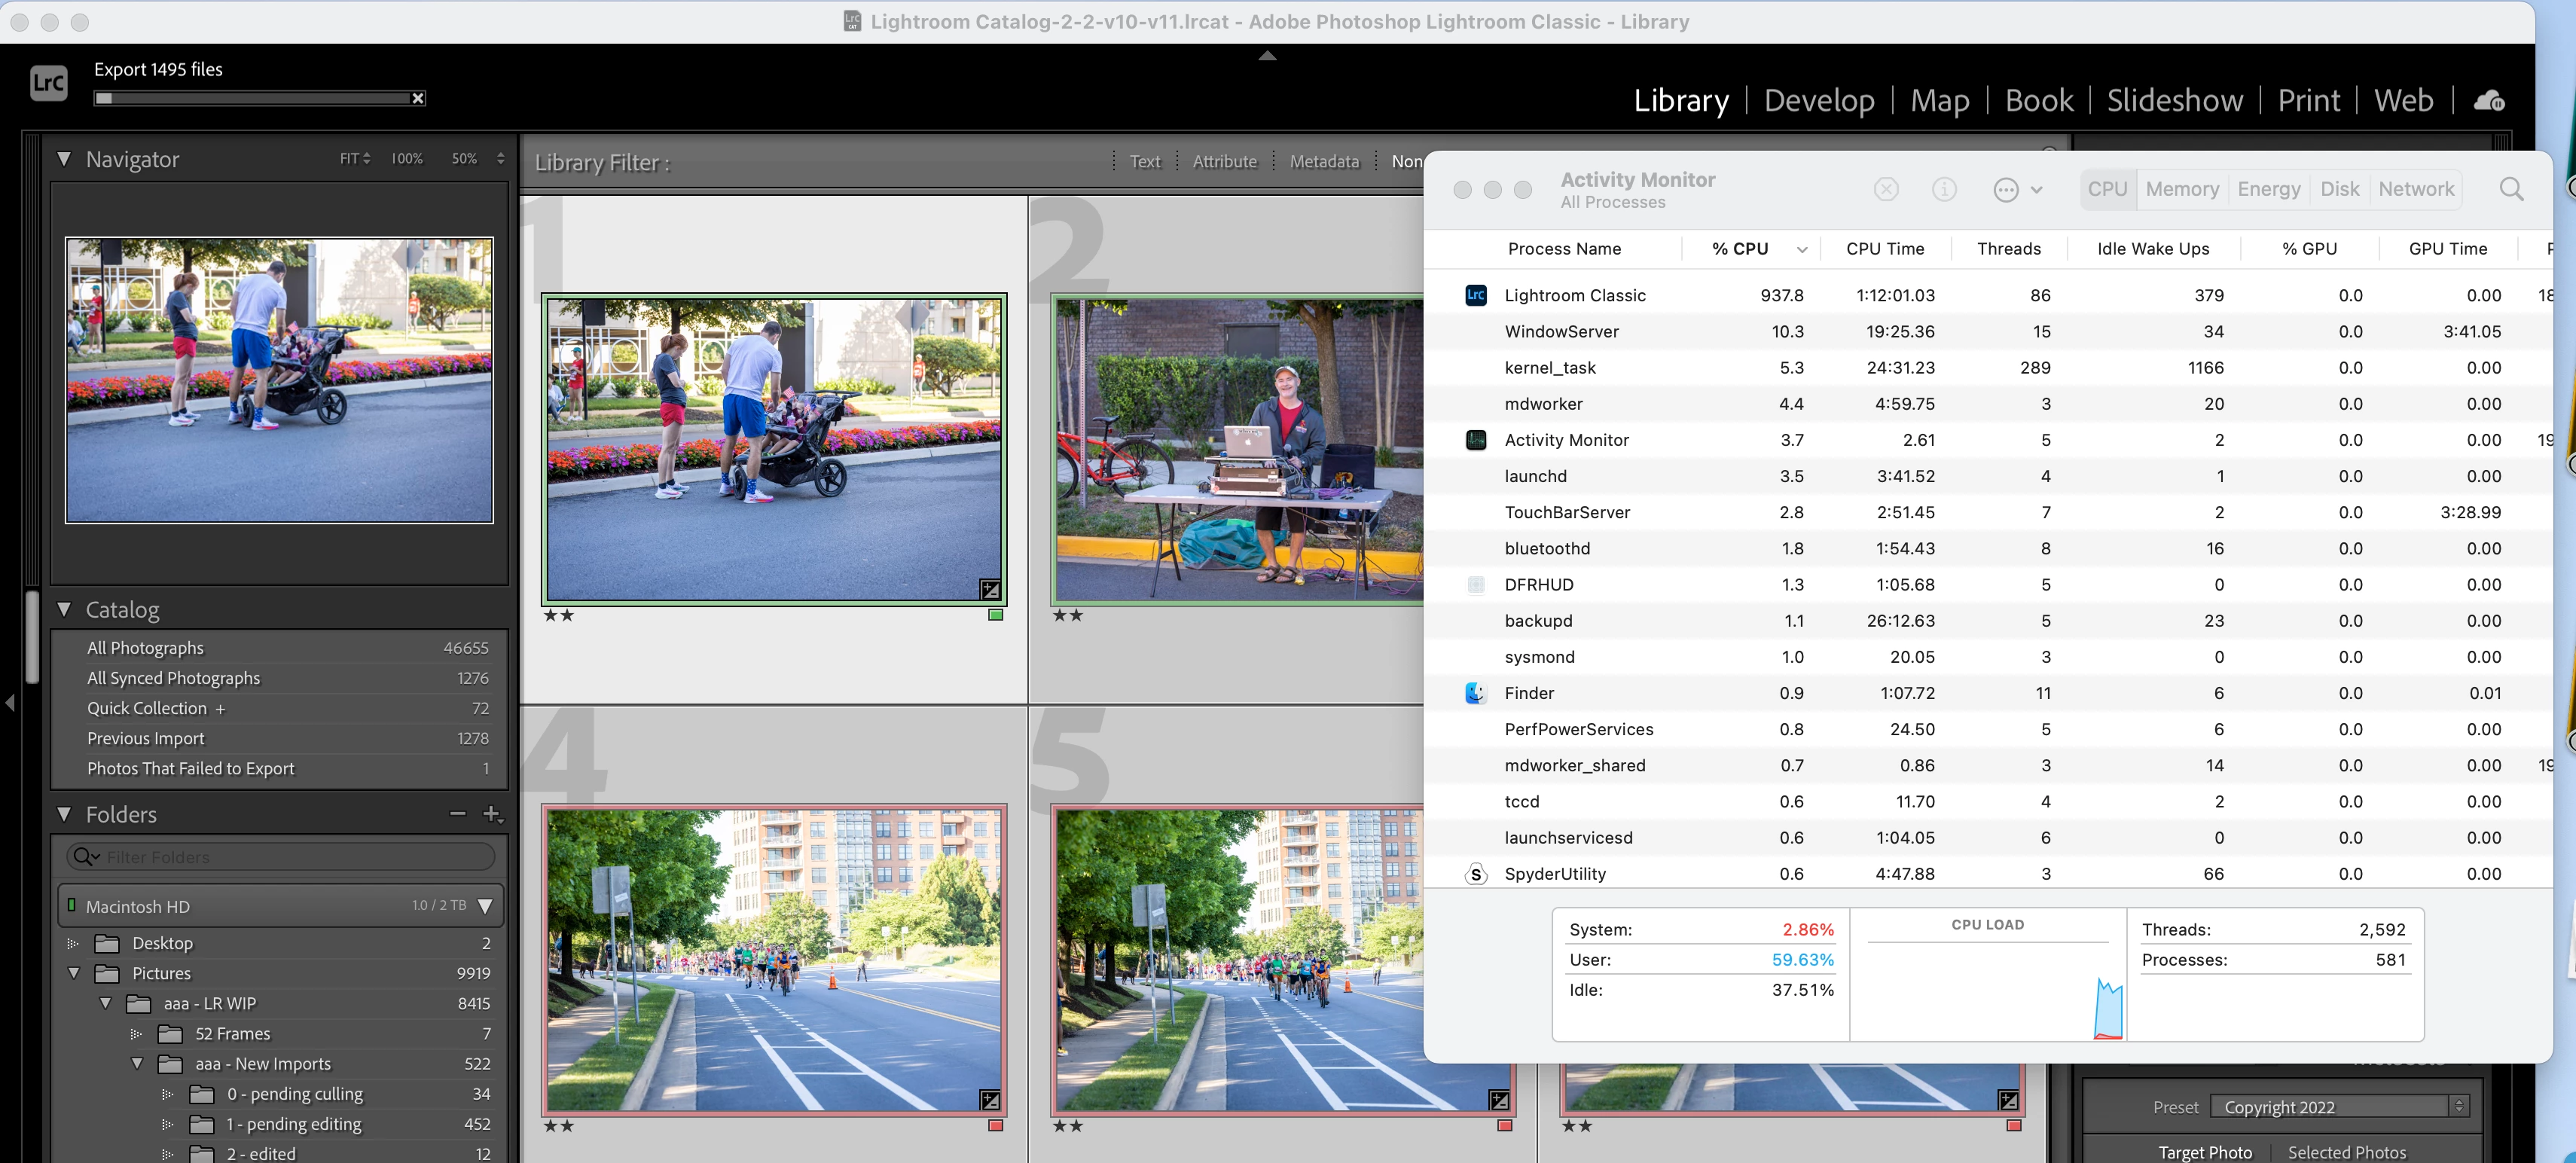
Task: Select All Synced Photographs in Catalog
Action: tap(173, 678)
